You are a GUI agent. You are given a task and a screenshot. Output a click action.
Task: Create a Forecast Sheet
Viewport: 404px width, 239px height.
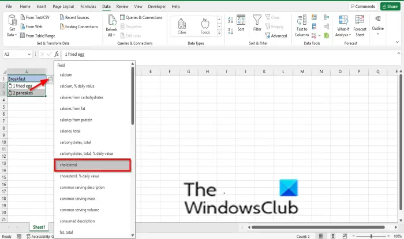pyautogui.click(x=360, y=26)
